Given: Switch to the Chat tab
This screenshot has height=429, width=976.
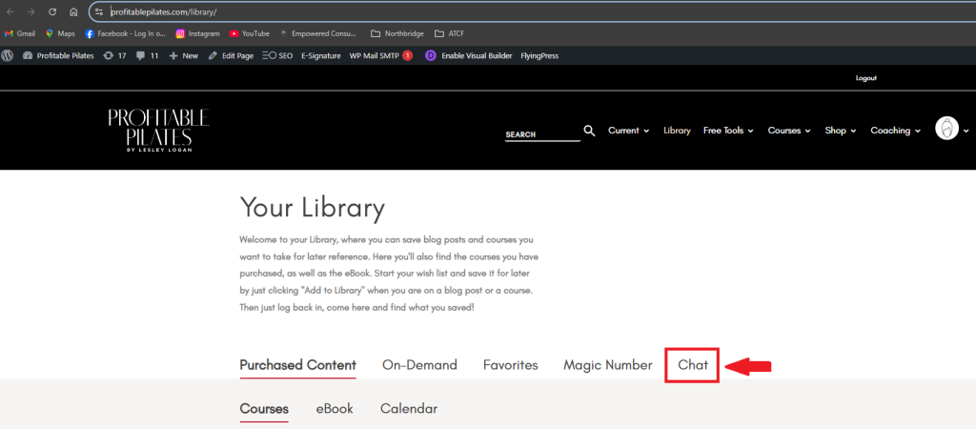Looking at the screenshot, I should coord(692,365).
